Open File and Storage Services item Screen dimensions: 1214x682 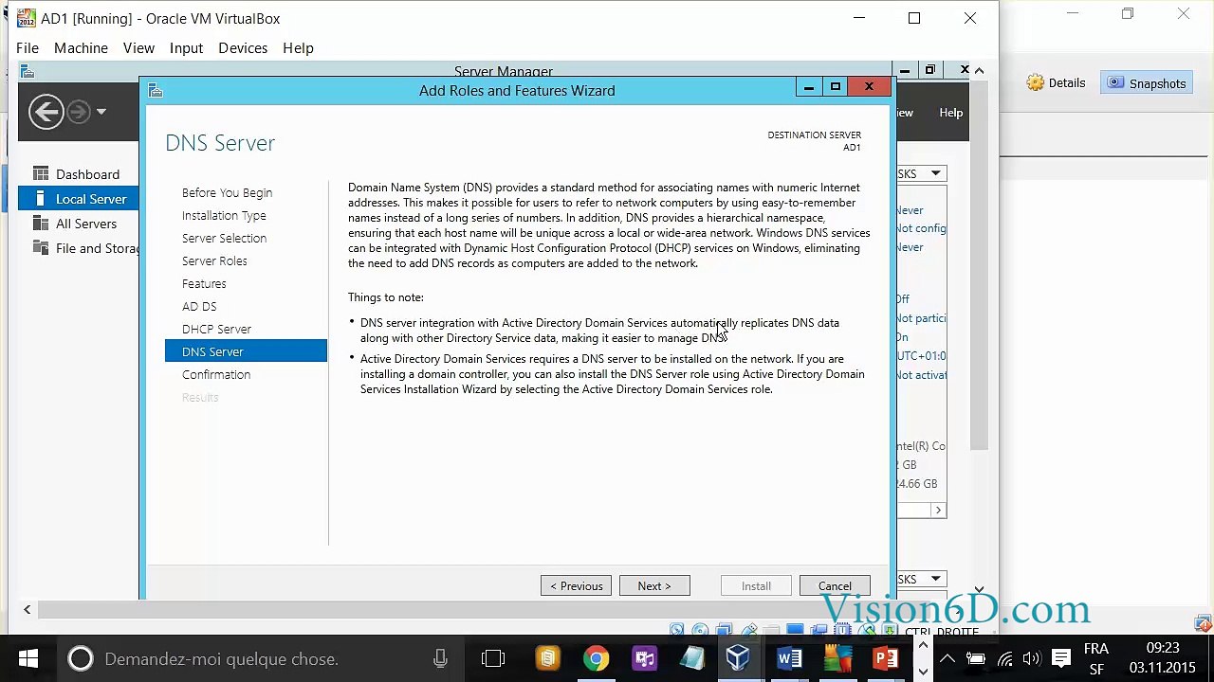pyautogui.click(x=97, y=248)
